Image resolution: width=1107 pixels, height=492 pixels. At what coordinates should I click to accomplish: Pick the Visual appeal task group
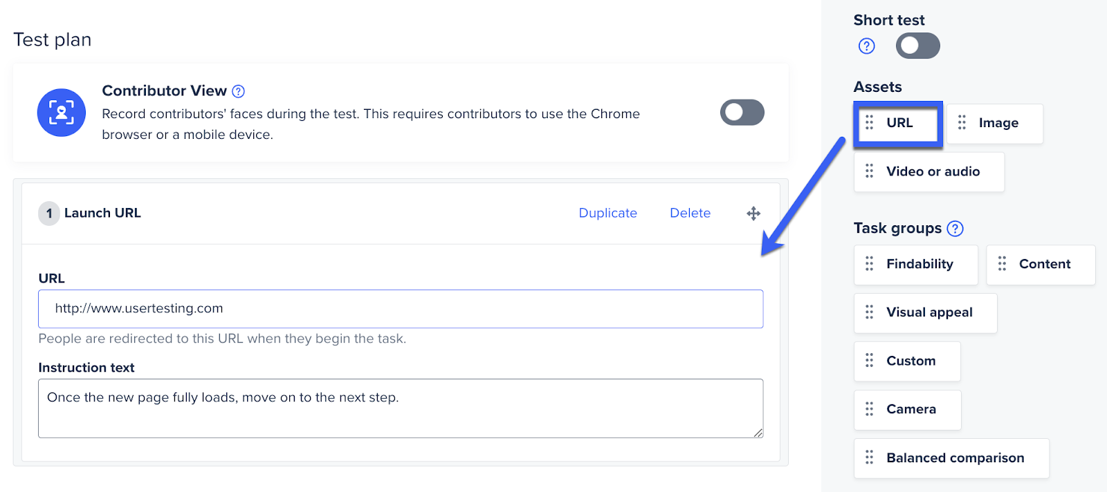pyautogui.click(x=928, y=312)
